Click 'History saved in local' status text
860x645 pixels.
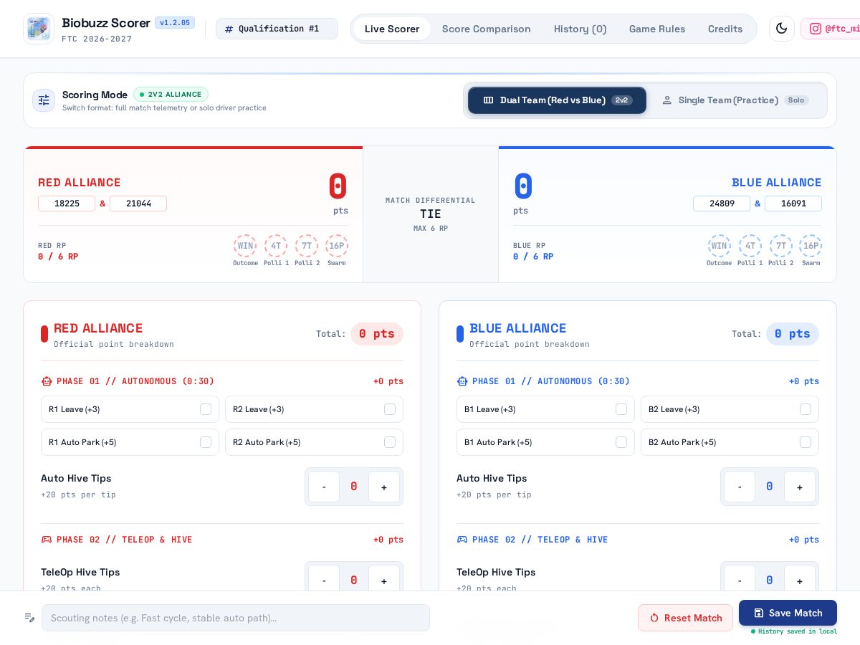point(794,631)
